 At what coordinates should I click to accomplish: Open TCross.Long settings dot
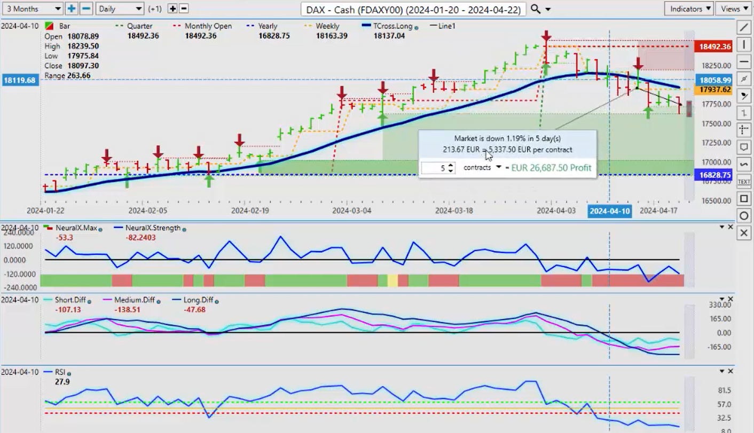[x=417, y=27]
